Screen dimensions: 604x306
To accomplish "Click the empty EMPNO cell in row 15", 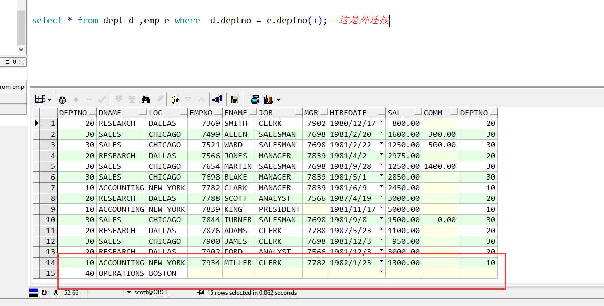I will [x=205, y=273].
